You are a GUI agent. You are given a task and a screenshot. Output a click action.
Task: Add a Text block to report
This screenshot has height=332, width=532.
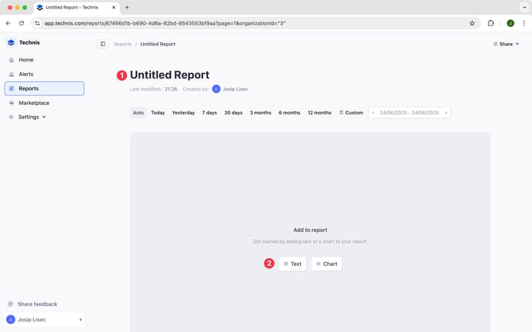click(292, 264)
